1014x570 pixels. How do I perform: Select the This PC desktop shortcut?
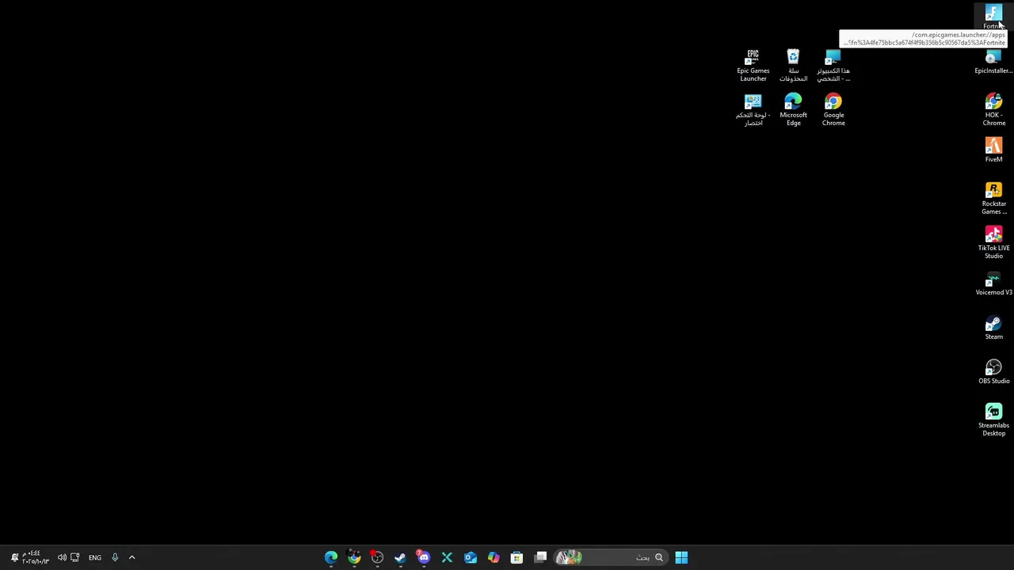point(833,66)
